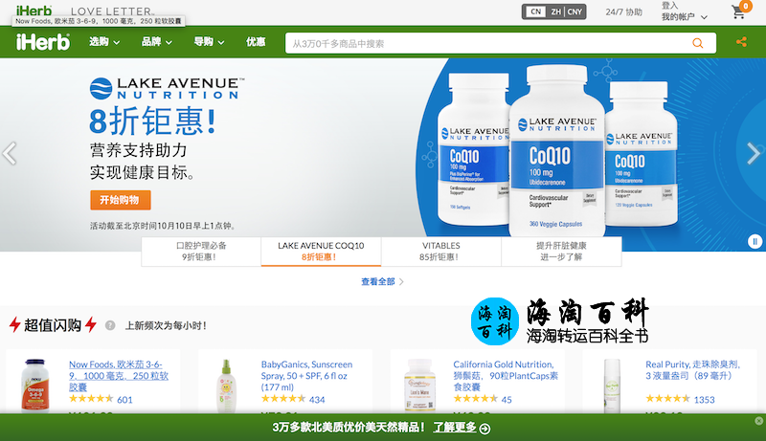Click the white iHerb logo in the green bar

(43, 42)
